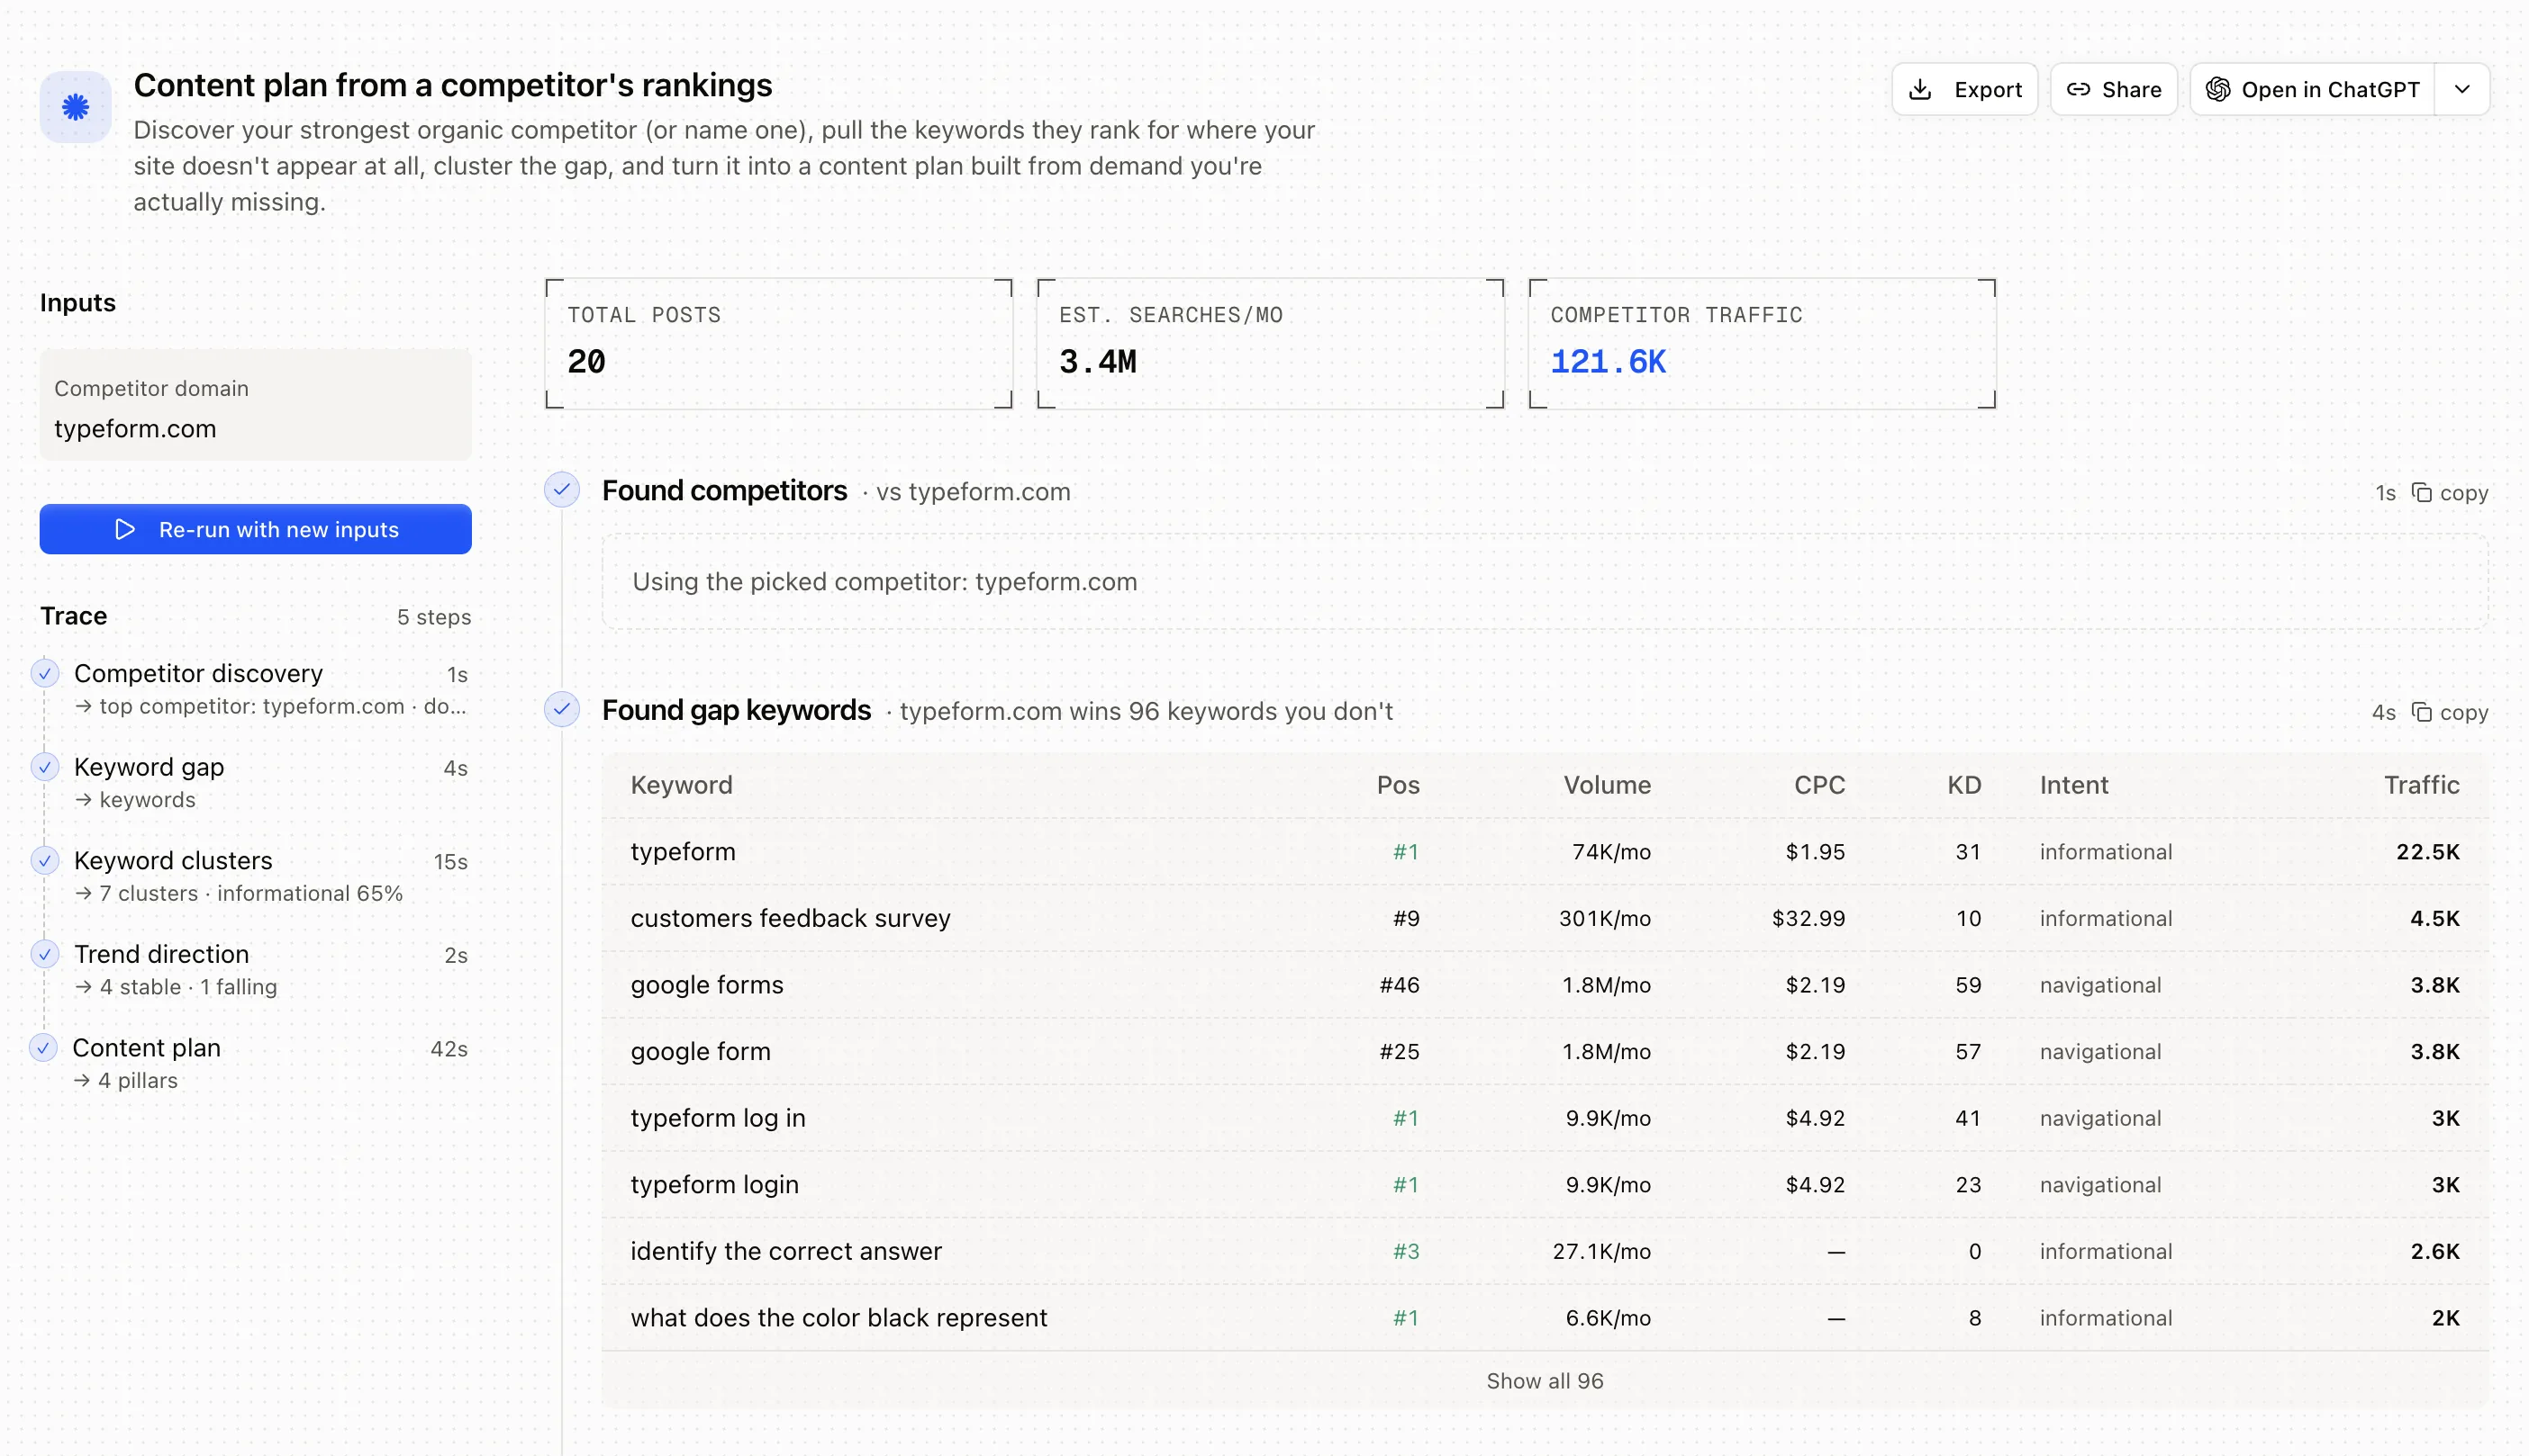Click the '6.6K/mo' volume value
The height and width of the screenshot is (1456, 2529).
pyautogui.click(x=1609, y=1318)
